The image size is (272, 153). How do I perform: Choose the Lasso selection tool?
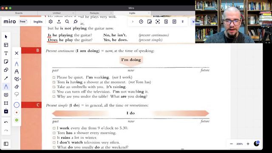pyautogui.click(x=17, y=94)
